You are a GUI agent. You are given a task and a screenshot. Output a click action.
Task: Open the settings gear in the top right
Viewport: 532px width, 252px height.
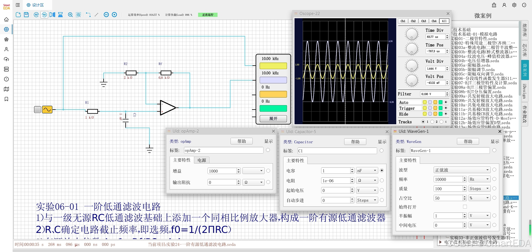[514, 5]
